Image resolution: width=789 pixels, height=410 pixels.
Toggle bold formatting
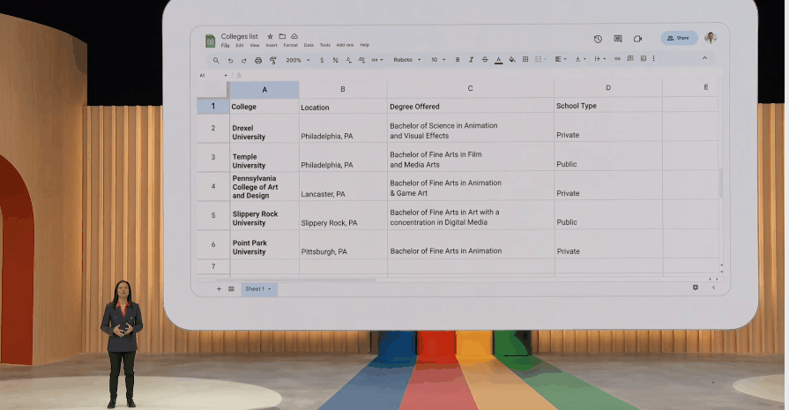pos(458,60)
